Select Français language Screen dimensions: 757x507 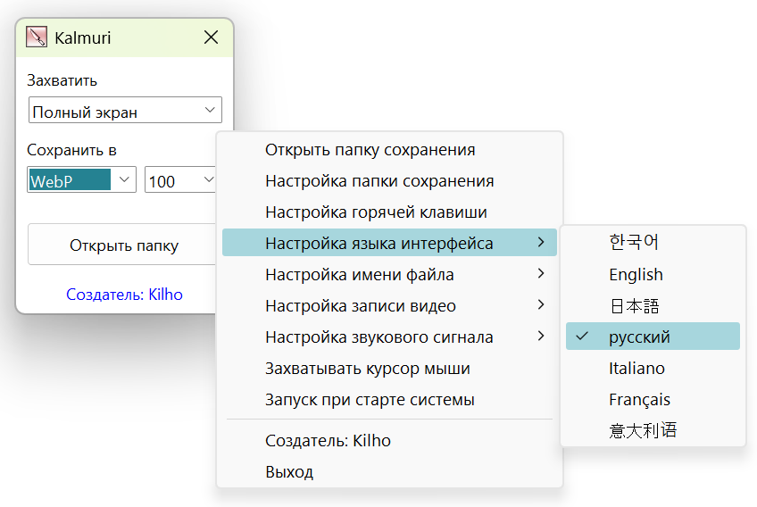coord(653,399)
